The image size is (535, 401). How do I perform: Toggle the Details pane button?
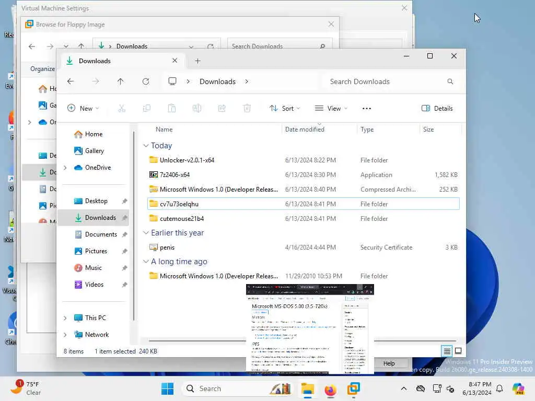click(437, 109)
